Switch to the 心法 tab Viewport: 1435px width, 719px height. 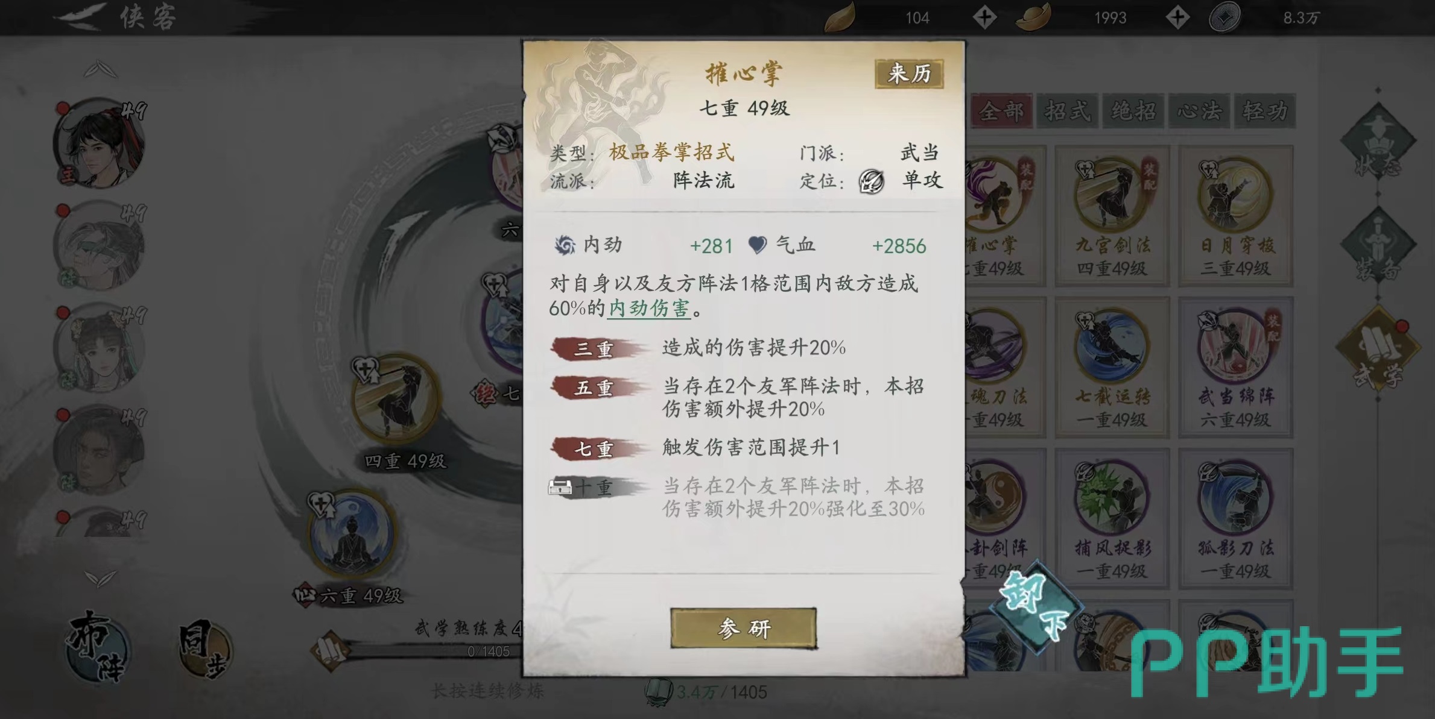(x=1199, y=111)
